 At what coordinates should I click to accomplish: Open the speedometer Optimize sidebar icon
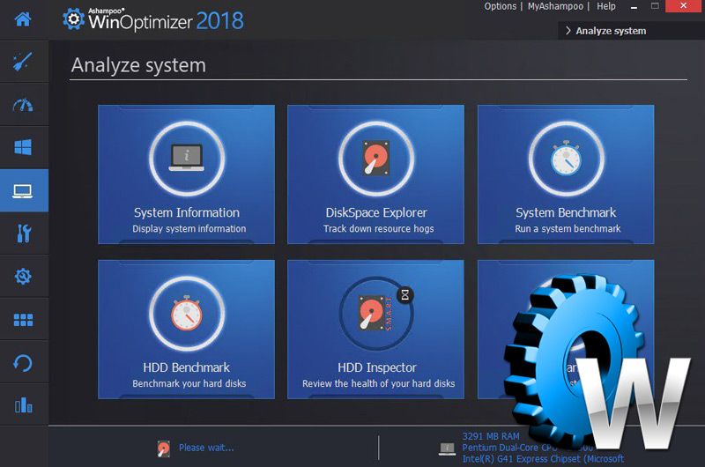click(x=23, y=105)
